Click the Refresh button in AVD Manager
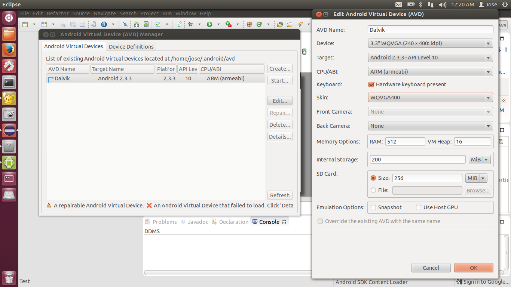This screenshot has width=511, height=287. tap(280, 195)
